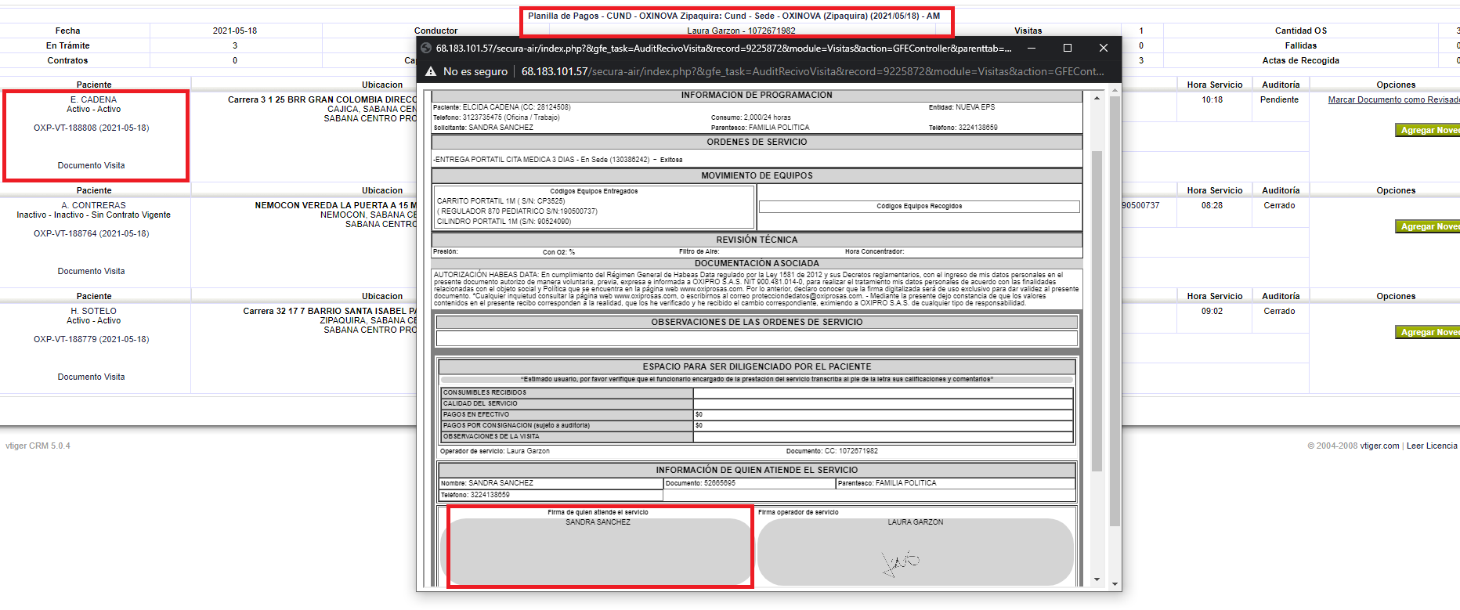Click the 'ENTREGA PORTATIL CITA MEDICA 3 DIAS' order line
This screenshot has width=1460, height=610.
click(558, 160)
